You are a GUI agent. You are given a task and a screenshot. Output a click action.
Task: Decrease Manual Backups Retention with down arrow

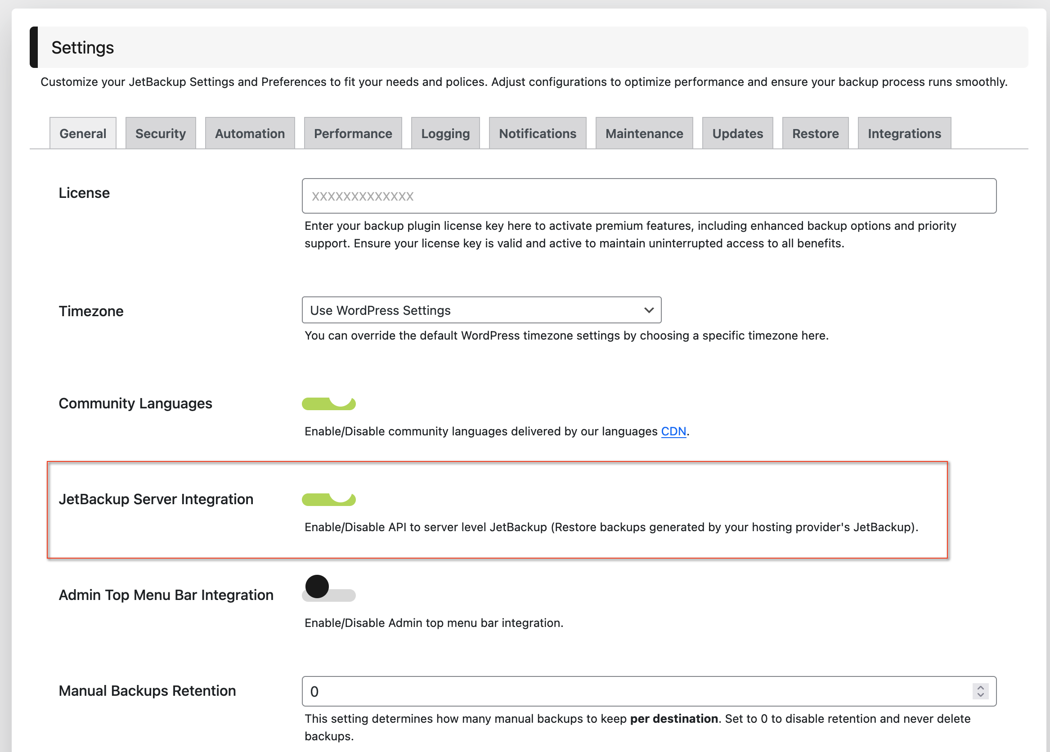[980, 694]
